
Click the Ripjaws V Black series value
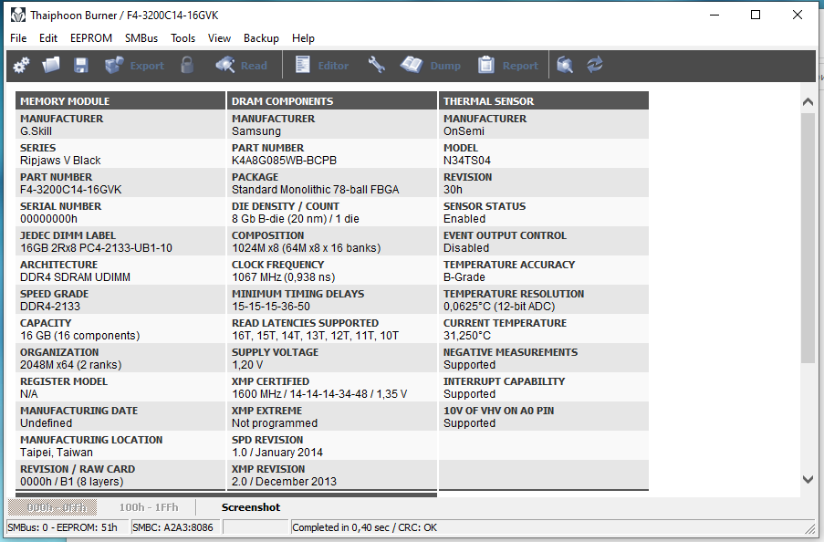pos(60,161)
